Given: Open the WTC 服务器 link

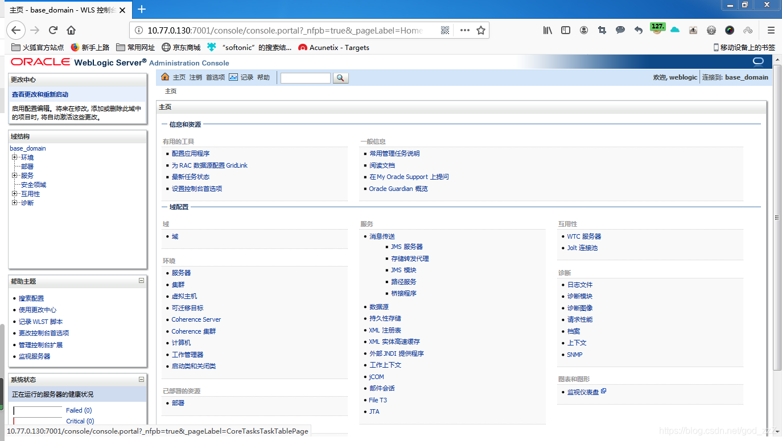Looking at the screenshot, I should point(584,236).
